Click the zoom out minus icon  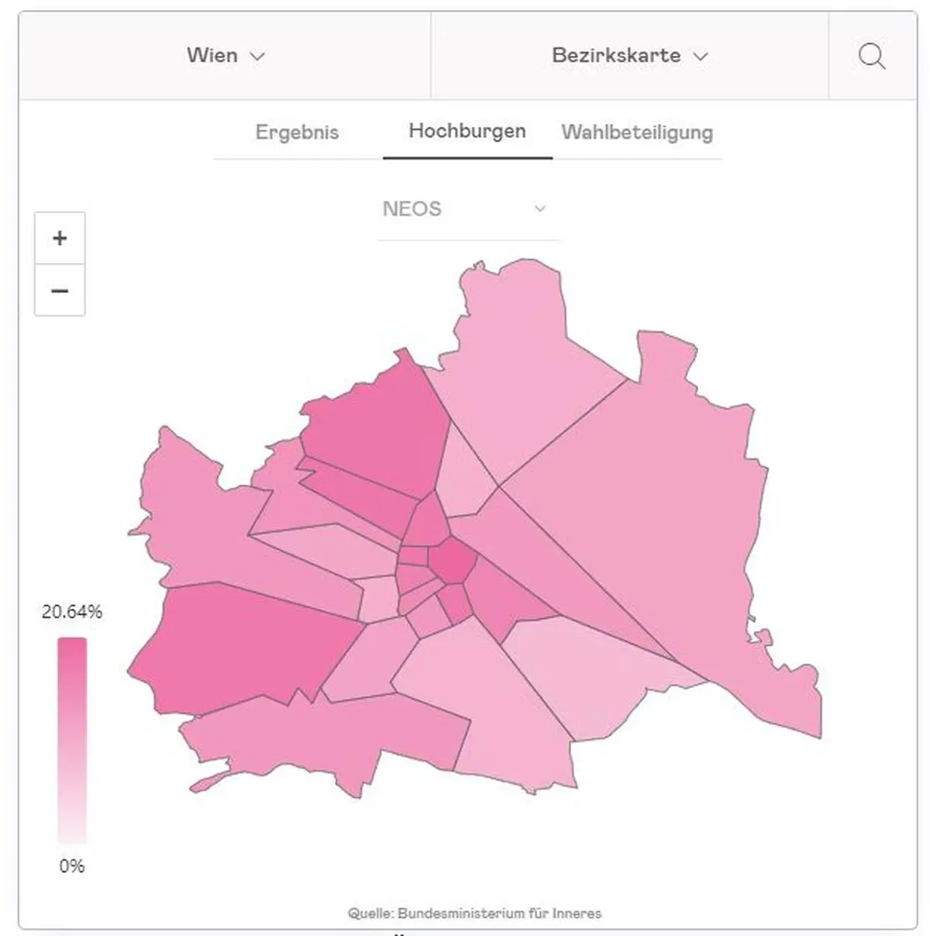59,290
